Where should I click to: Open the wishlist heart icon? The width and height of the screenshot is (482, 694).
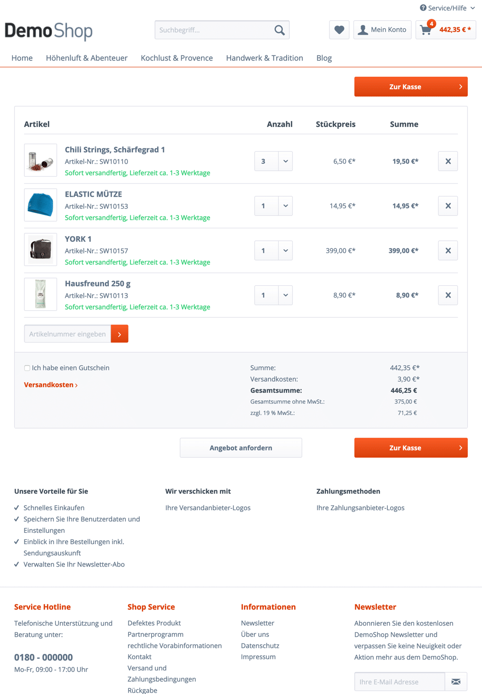(x=339, y=30)
